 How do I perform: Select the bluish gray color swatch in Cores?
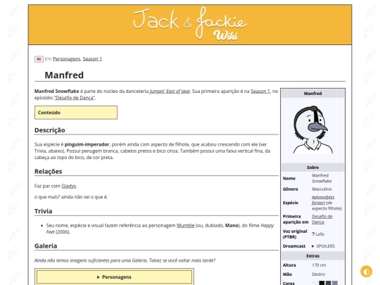coord(335,283)
